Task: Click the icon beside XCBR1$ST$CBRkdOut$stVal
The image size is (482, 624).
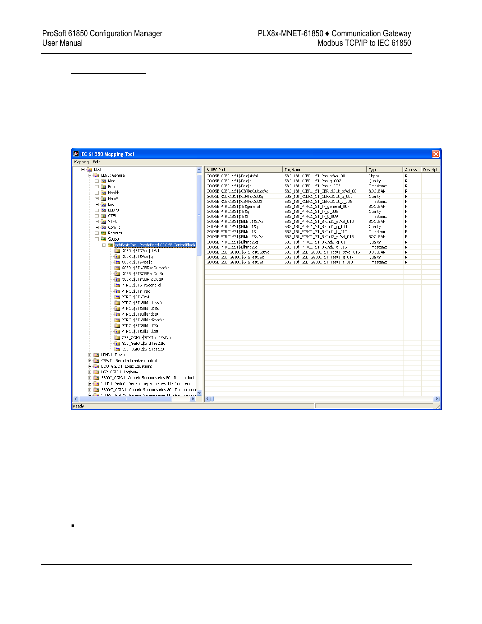Action: pos(118,268)
